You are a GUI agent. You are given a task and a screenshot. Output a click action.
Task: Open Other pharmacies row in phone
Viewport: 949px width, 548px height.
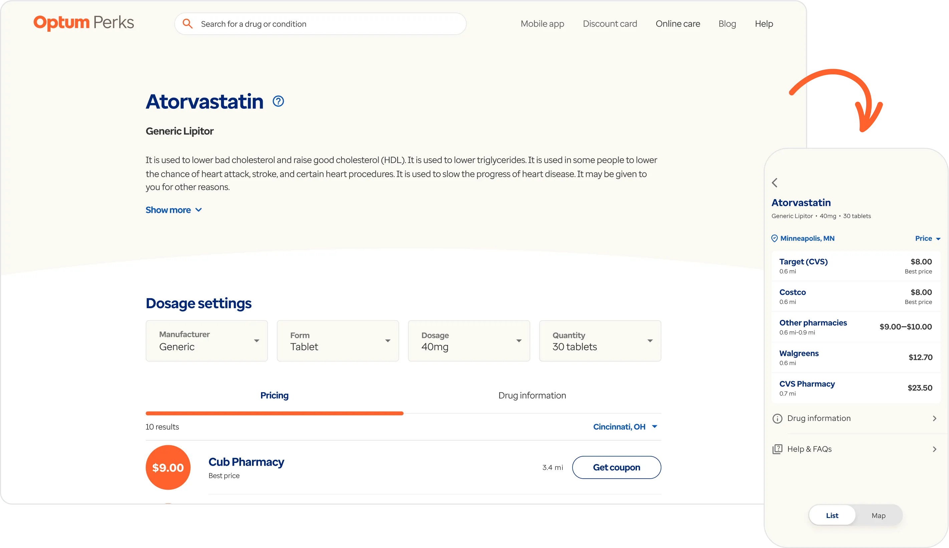point(856,327)
